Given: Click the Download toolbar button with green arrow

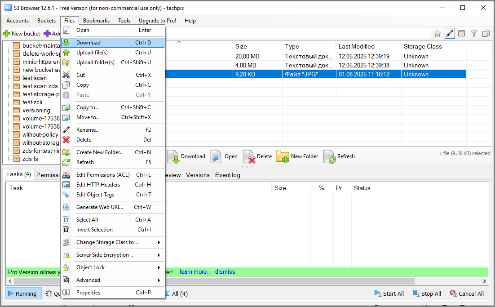Looking at the screenshot, I should point(186,156).
